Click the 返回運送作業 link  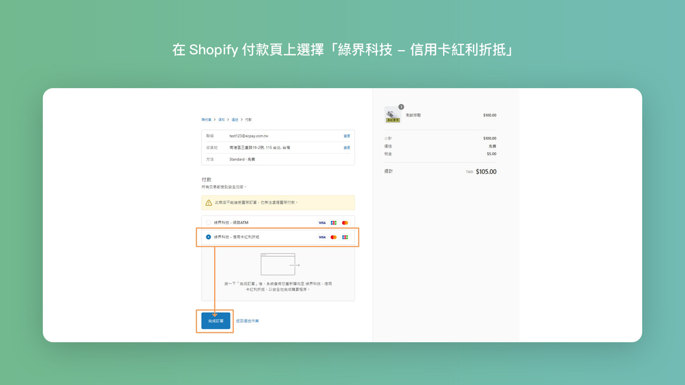[x=247, y=321]
